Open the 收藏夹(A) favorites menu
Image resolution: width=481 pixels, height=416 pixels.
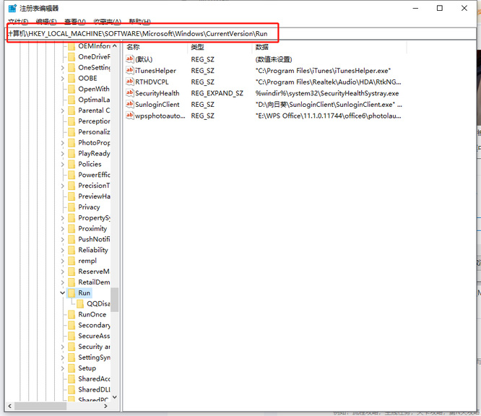tap(107, 22)
